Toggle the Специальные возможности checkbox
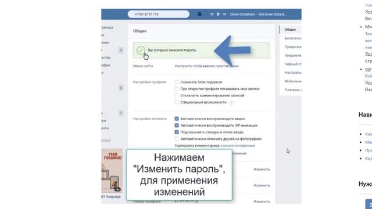The image size is (372, 209). pos(177,102)
